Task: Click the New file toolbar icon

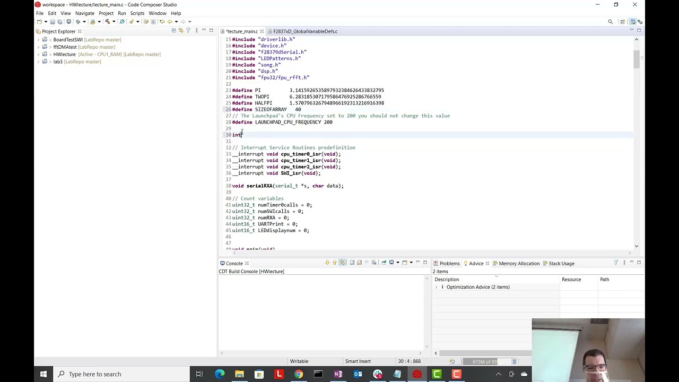Action: 39,22
